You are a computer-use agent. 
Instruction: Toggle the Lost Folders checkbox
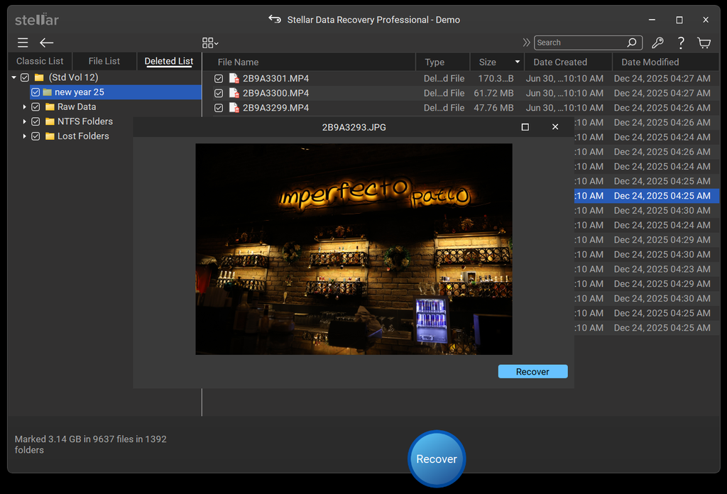pos(35,136)
